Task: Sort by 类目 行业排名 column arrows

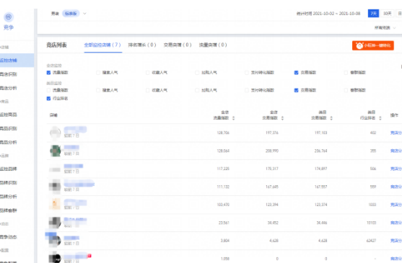Action: click(x=380, y=118)
